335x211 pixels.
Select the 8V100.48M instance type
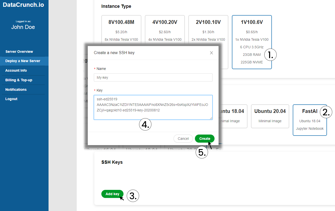coord(121,28)
